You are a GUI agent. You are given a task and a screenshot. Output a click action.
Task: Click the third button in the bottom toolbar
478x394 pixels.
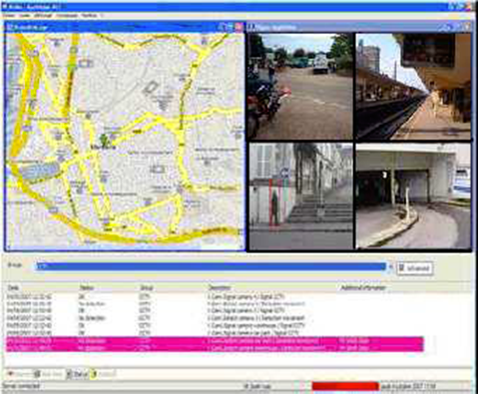coord(77,374)
